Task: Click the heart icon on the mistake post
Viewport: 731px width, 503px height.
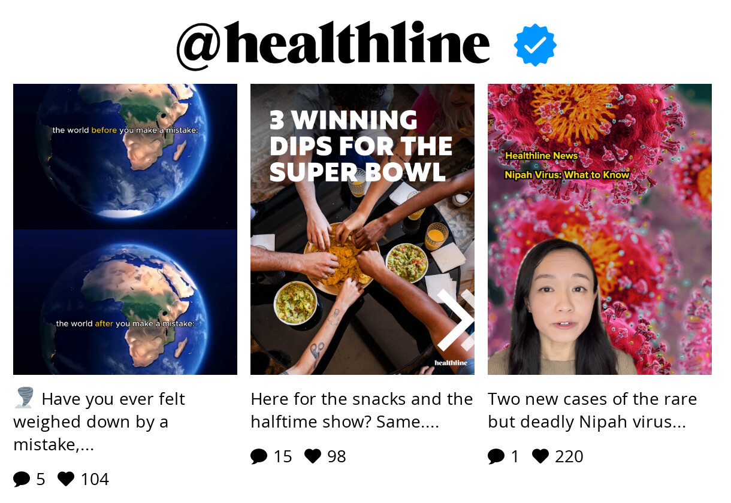Action: 66,478
